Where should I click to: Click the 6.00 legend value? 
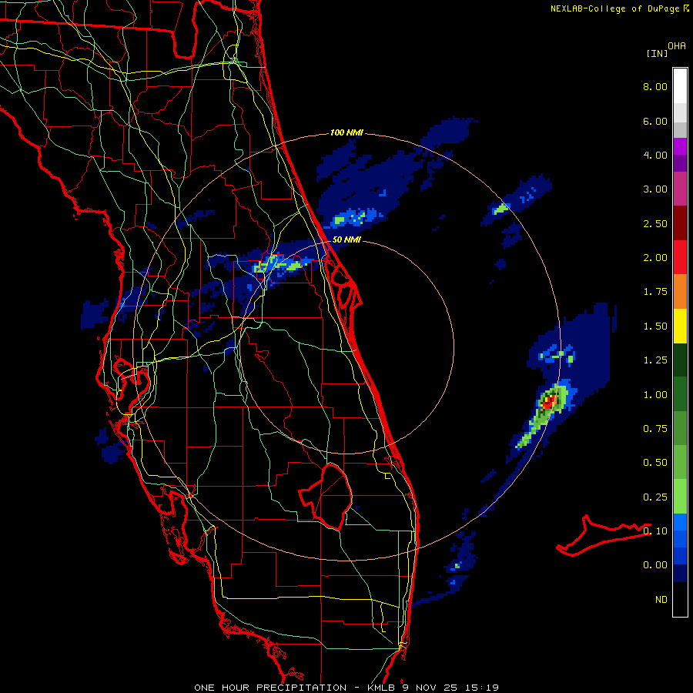655,121
